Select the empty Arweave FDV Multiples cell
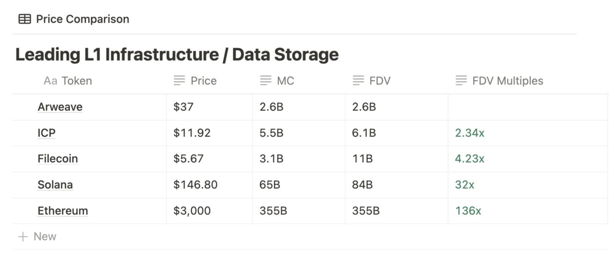Viewport: 609px width, 264px height. tap(528, 107)
